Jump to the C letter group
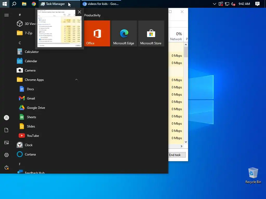Screen dimensions: 266x199 point(20,43)
